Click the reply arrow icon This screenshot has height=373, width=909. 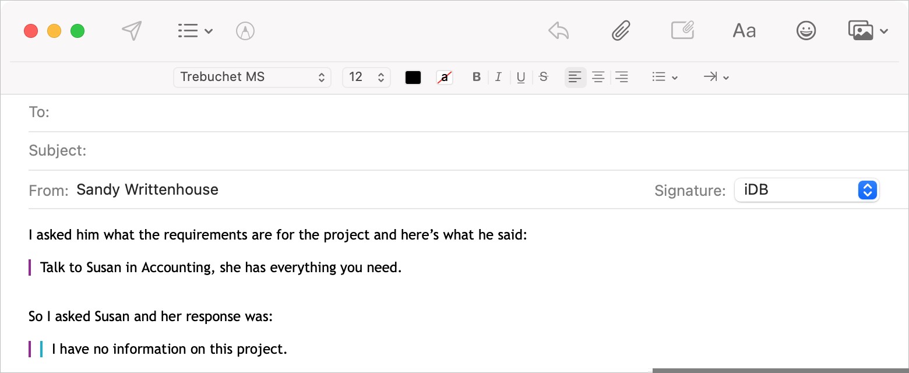(x=559, y=31)
